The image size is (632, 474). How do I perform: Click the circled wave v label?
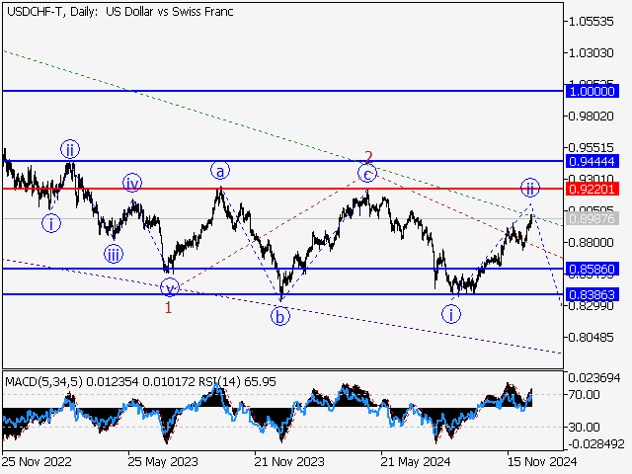pyautogui.click(x=170, y=288)
